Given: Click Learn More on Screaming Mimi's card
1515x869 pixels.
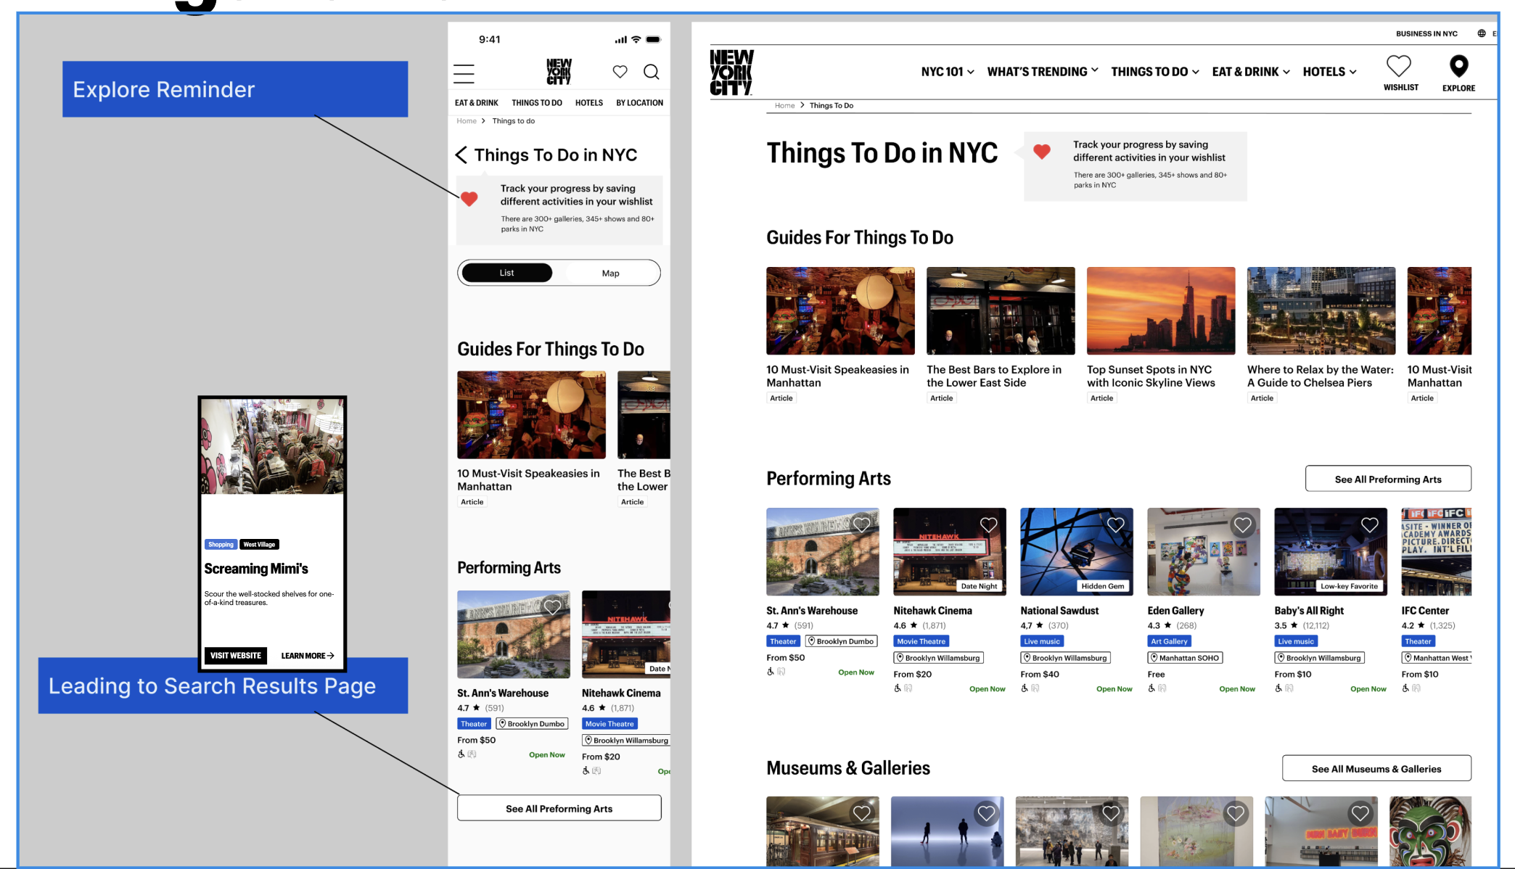Looking at the screenshot, I should coord(308,656).
